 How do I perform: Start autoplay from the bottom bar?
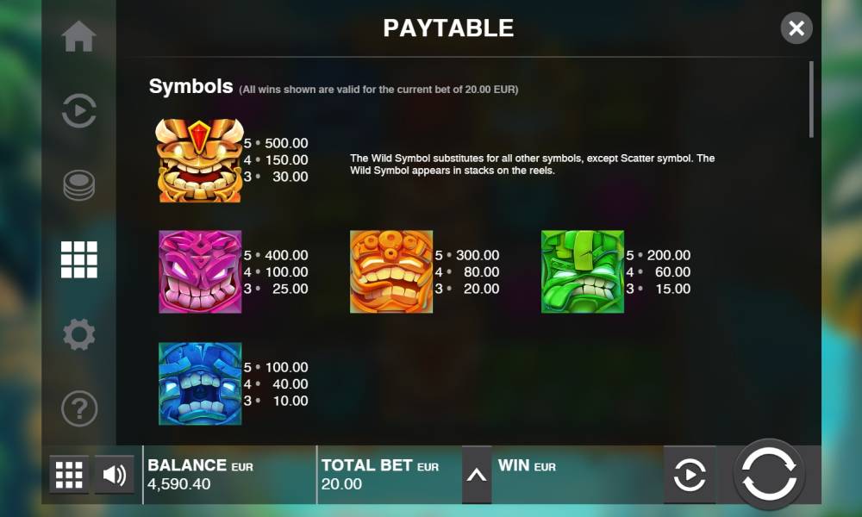pyautogui.click(x=690, y=475)
